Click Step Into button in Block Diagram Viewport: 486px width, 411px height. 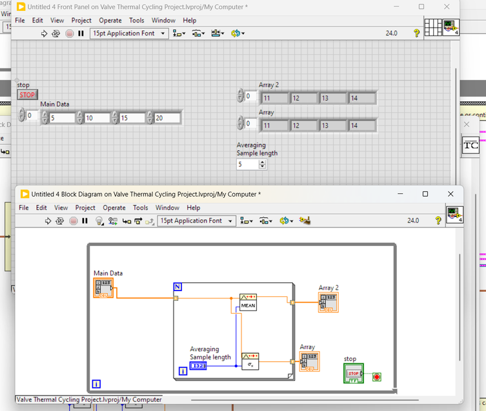(127, 221)
